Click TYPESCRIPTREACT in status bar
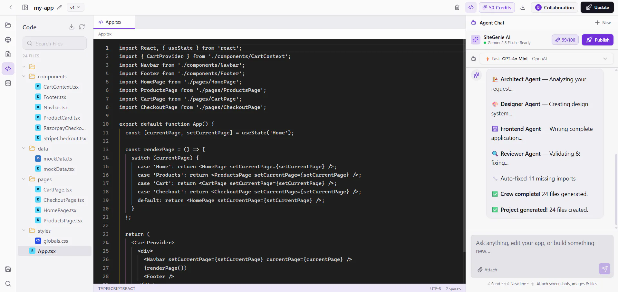Viewport: 618px width, 292px height. click(x=117, y=288)
